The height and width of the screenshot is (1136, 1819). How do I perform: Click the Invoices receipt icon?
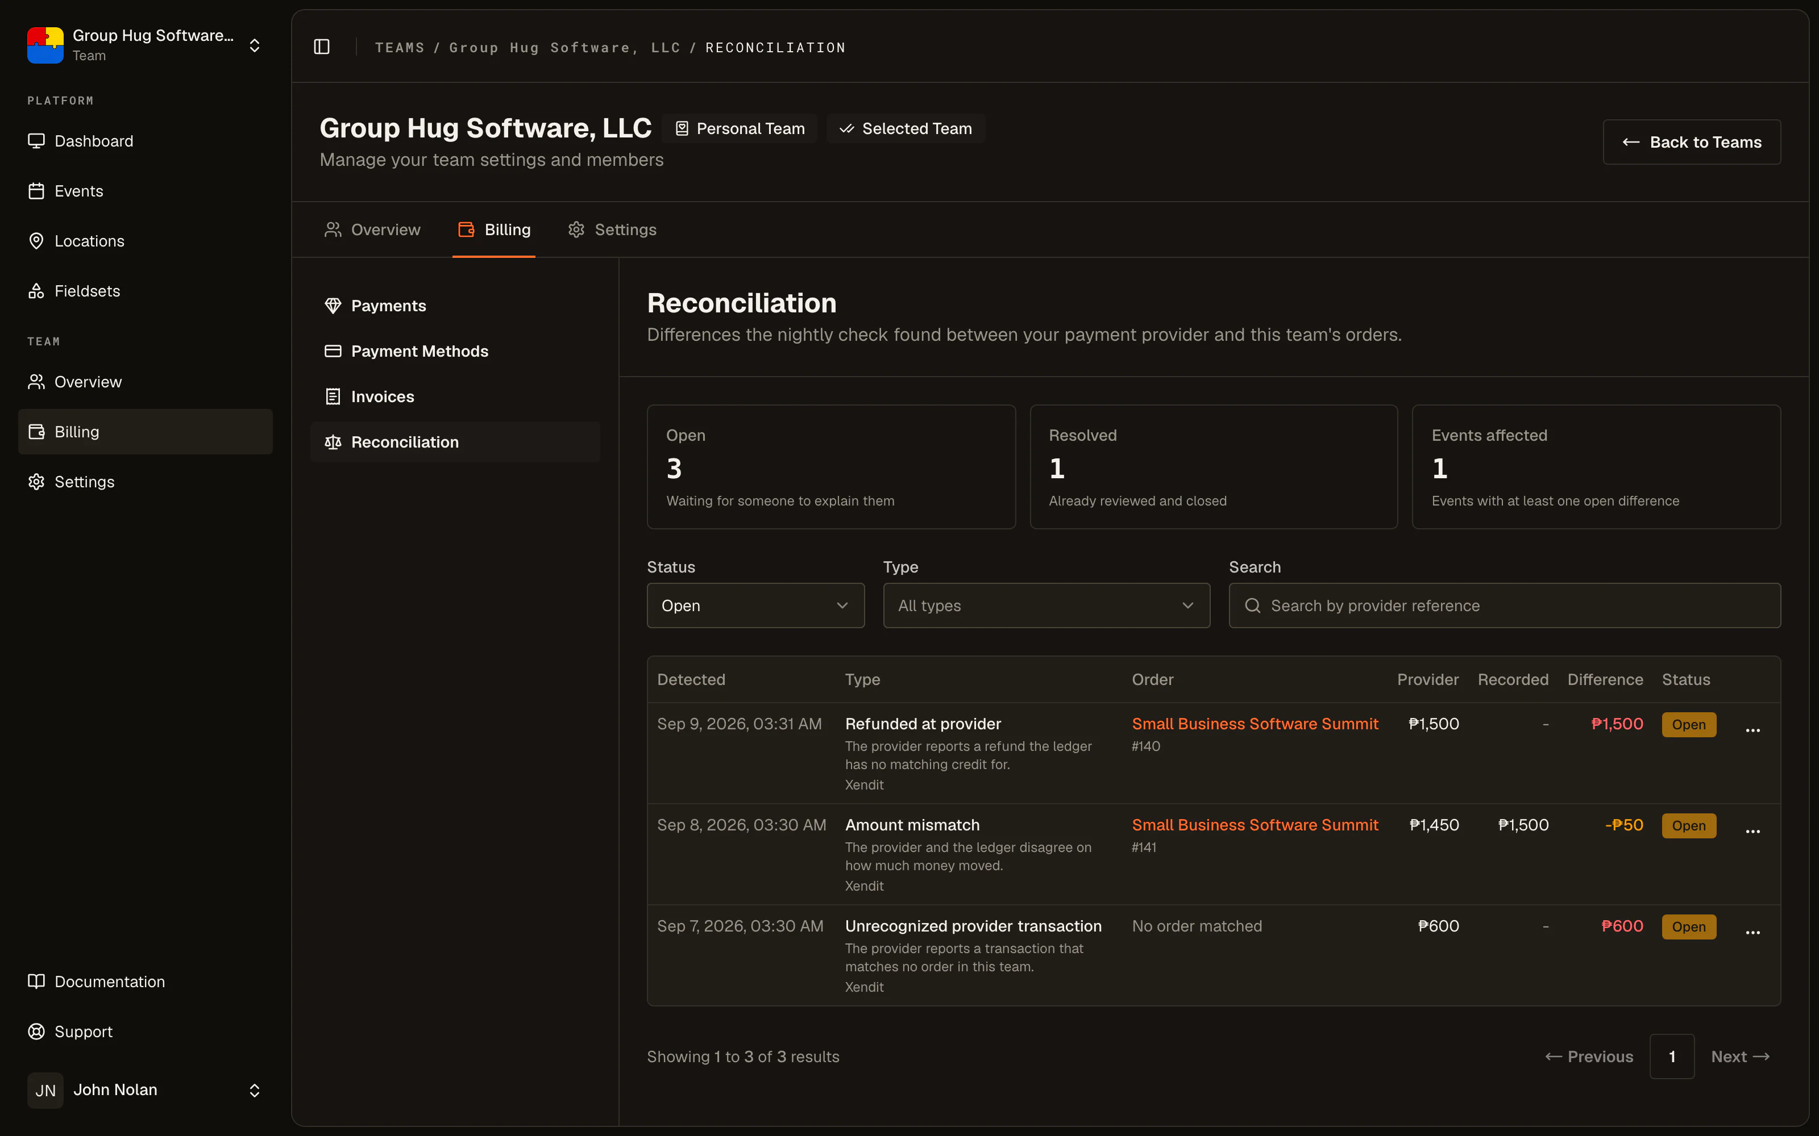333,396
